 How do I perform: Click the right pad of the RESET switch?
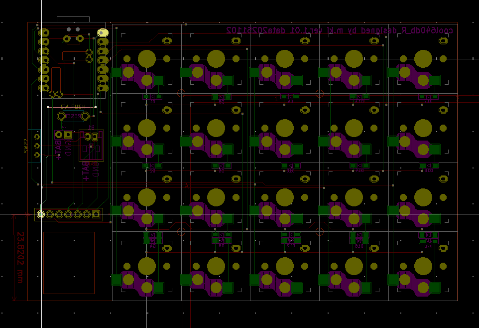tap(85, 116)
